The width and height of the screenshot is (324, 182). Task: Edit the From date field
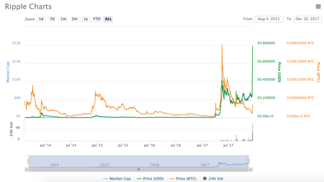tap(269, 19)
